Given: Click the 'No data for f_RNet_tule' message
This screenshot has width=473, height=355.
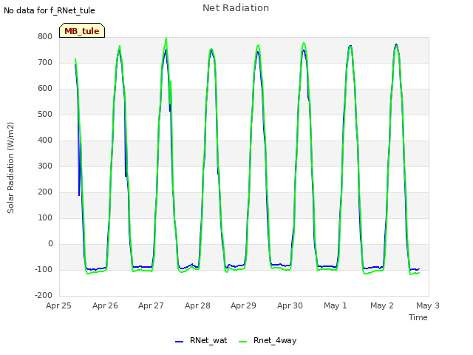Looking at the screenshot, I should (x=50, y=10).
